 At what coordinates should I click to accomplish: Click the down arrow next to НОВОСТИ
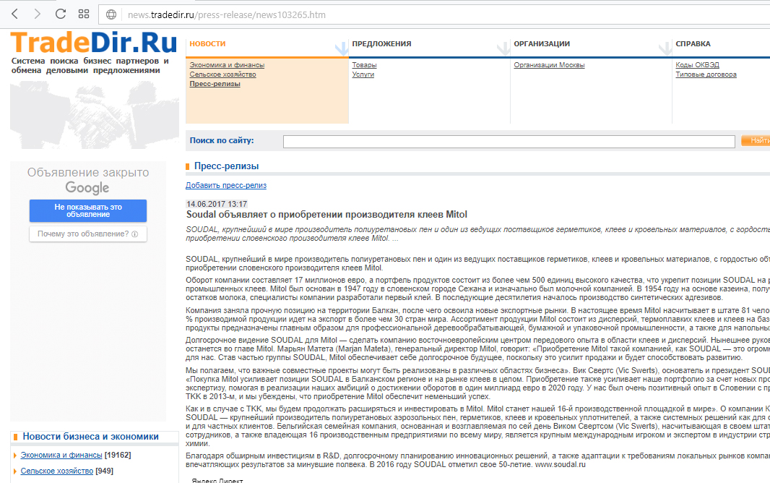tap(342, 48)
